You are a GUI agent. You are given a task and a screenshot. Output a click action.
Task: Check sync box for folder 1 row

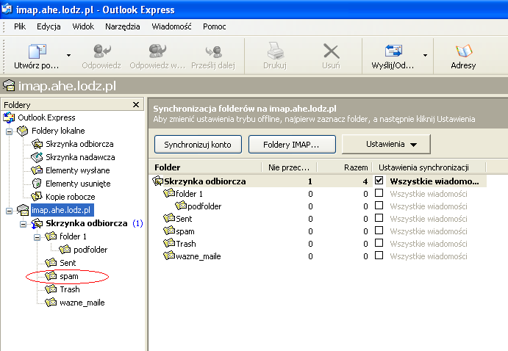click(379, 193)
